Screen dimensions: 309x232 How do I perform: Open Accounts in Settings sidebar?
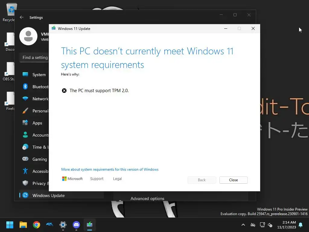coord(34,135)
